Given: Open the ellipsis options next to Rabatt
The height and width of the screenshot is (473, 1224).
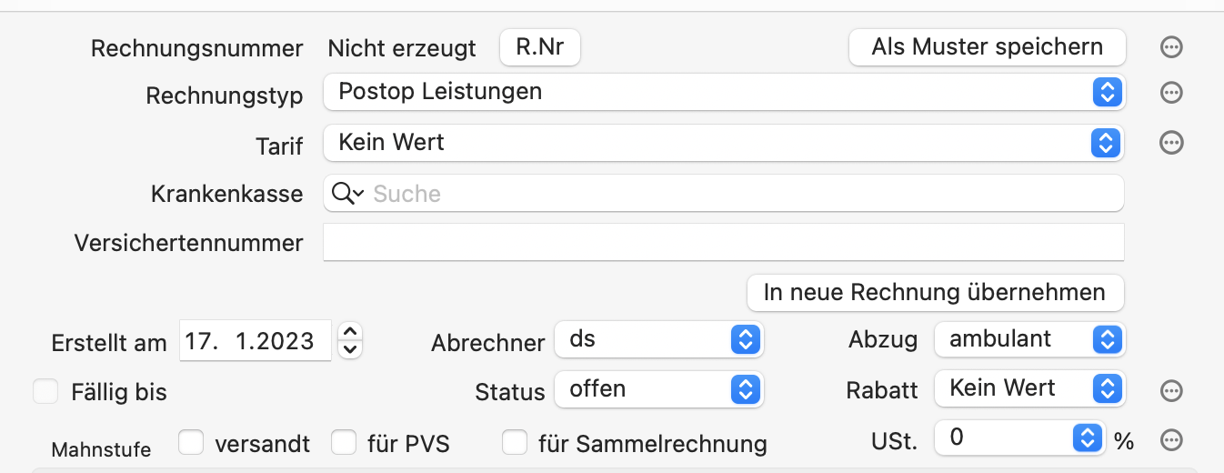Looking at the screenshot, I should pyautogui.click(x=1172, y=390).
